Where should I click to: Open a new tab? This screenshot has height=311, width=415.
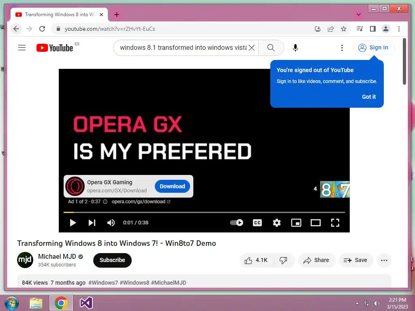(117, 15)
